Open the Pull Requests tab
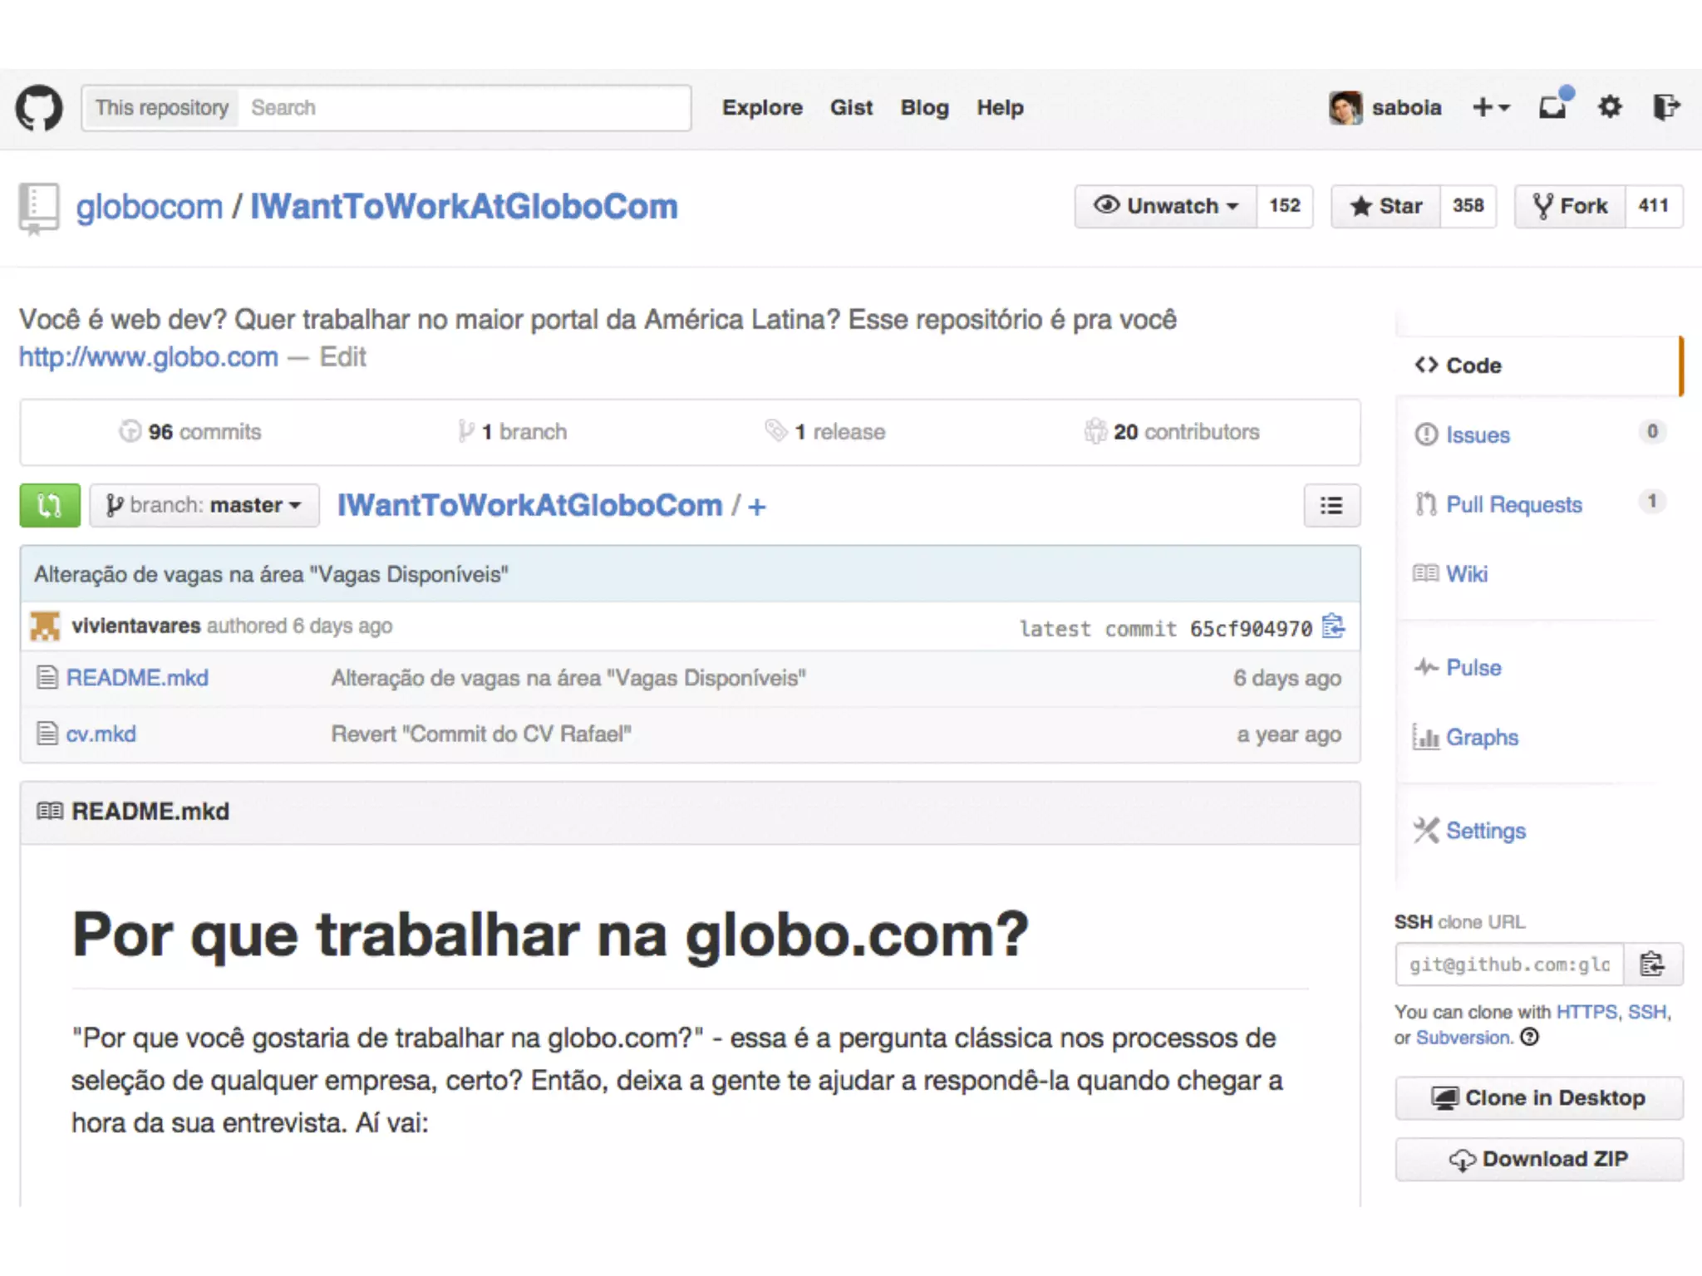Viewport: 1702px width, 1276px height. [x=1513, y=504]
